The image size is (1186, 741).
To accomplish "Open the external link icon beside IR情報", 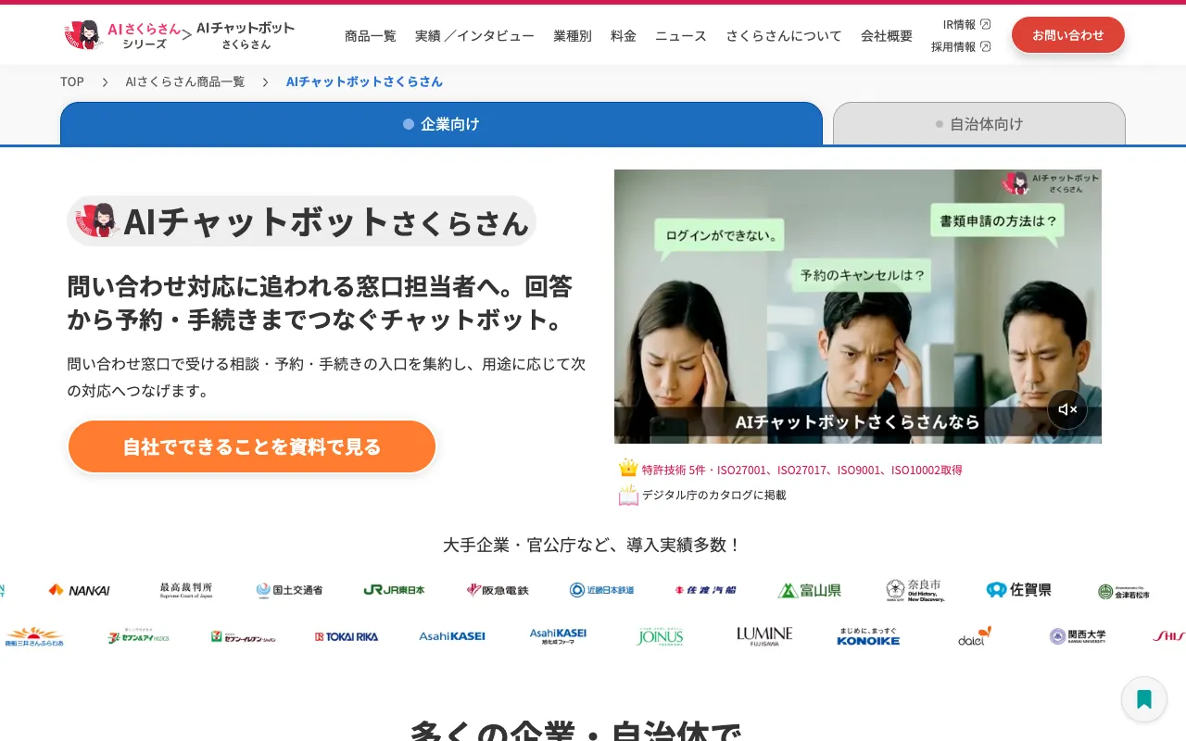I will (x=986, y=24).
